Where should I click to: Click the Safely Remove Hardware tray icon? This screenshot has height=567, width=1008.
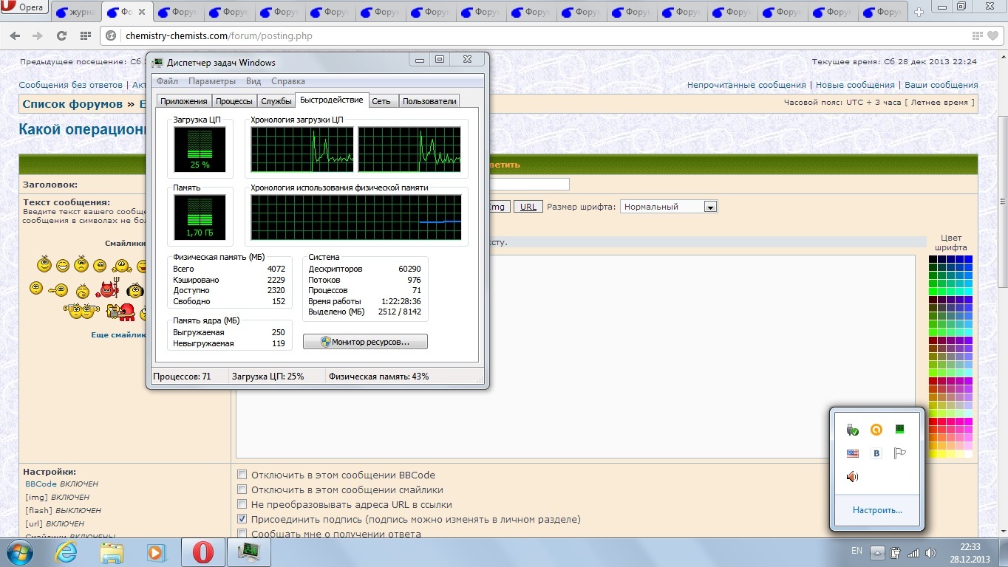[853, 429]
